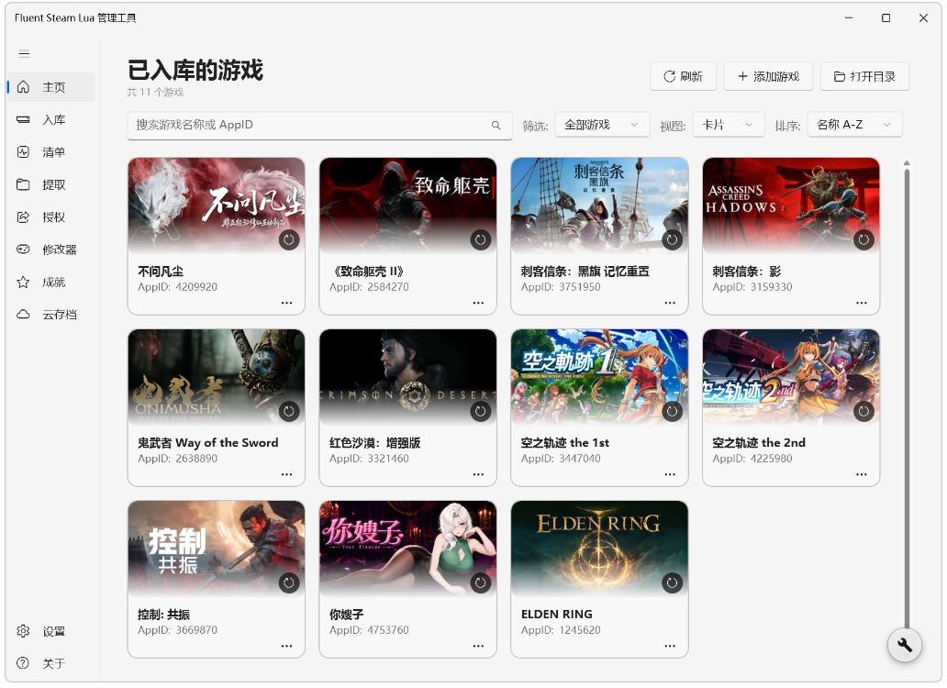
Task: Open the 提取 extract page
Action: click(52, 184)
